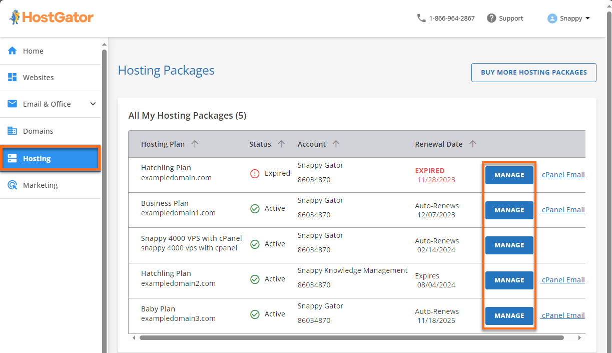Screen dimensions: 612x353
Task: Click the Home icon in sidebar
Action: (x=12, y=51)
